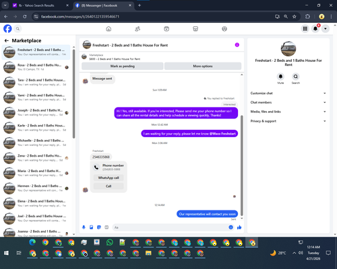Screen dimensions: 337x269
Task: Open Tara conversation in list
Action: 36,82
